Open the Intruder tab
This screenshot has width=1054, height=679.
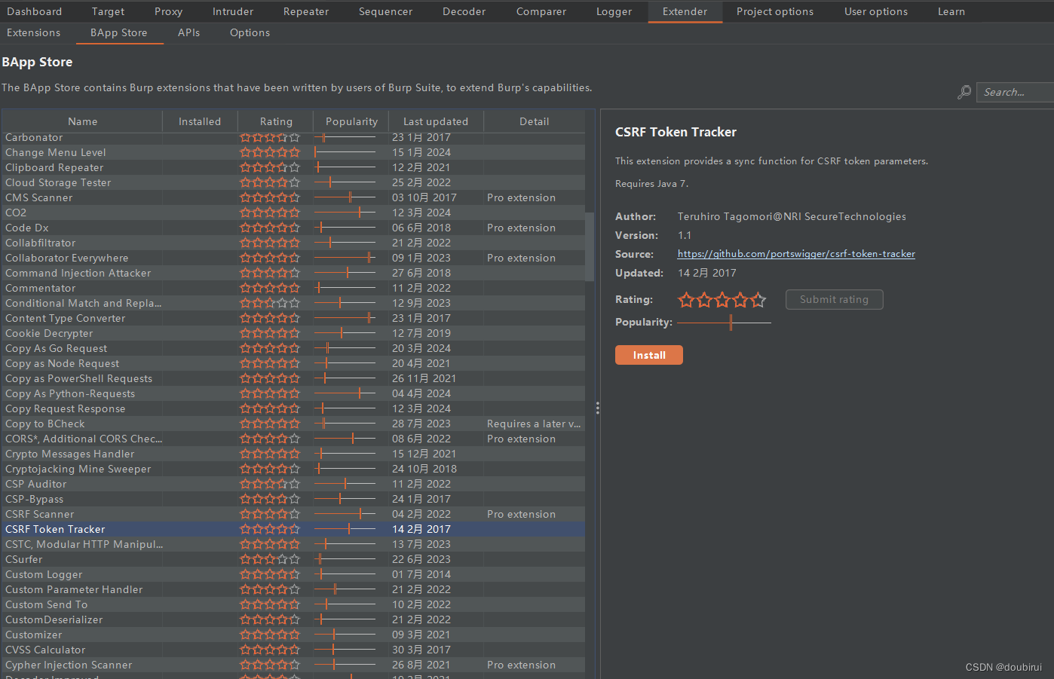tap(233, 11)
